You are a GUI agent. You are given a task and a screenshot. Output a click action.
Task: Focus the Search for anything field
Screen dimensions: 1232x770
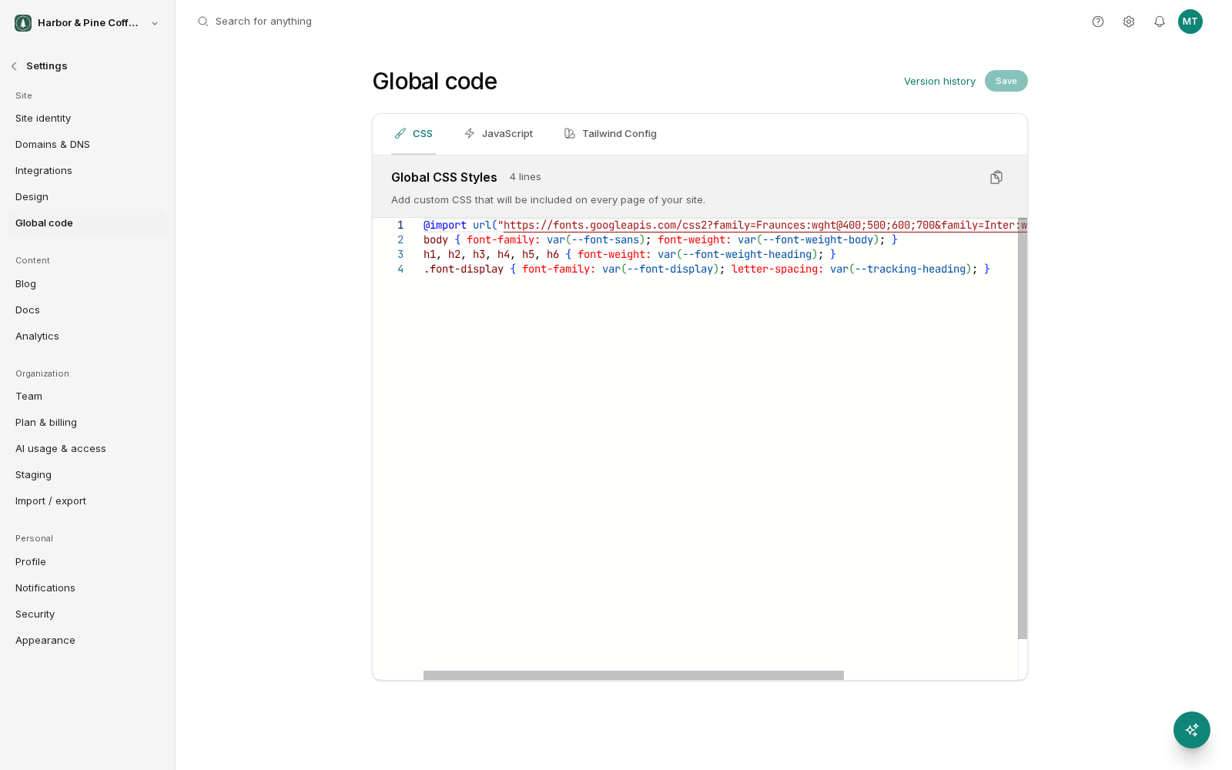(263, 22)
